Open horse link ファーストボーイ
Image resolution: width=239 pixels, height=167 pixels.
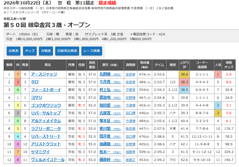point(46,90)
